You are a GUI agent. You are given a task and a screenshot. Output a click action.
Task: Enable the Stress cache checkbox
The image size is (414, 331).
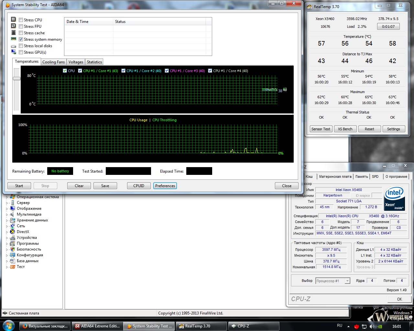[21, 33]
